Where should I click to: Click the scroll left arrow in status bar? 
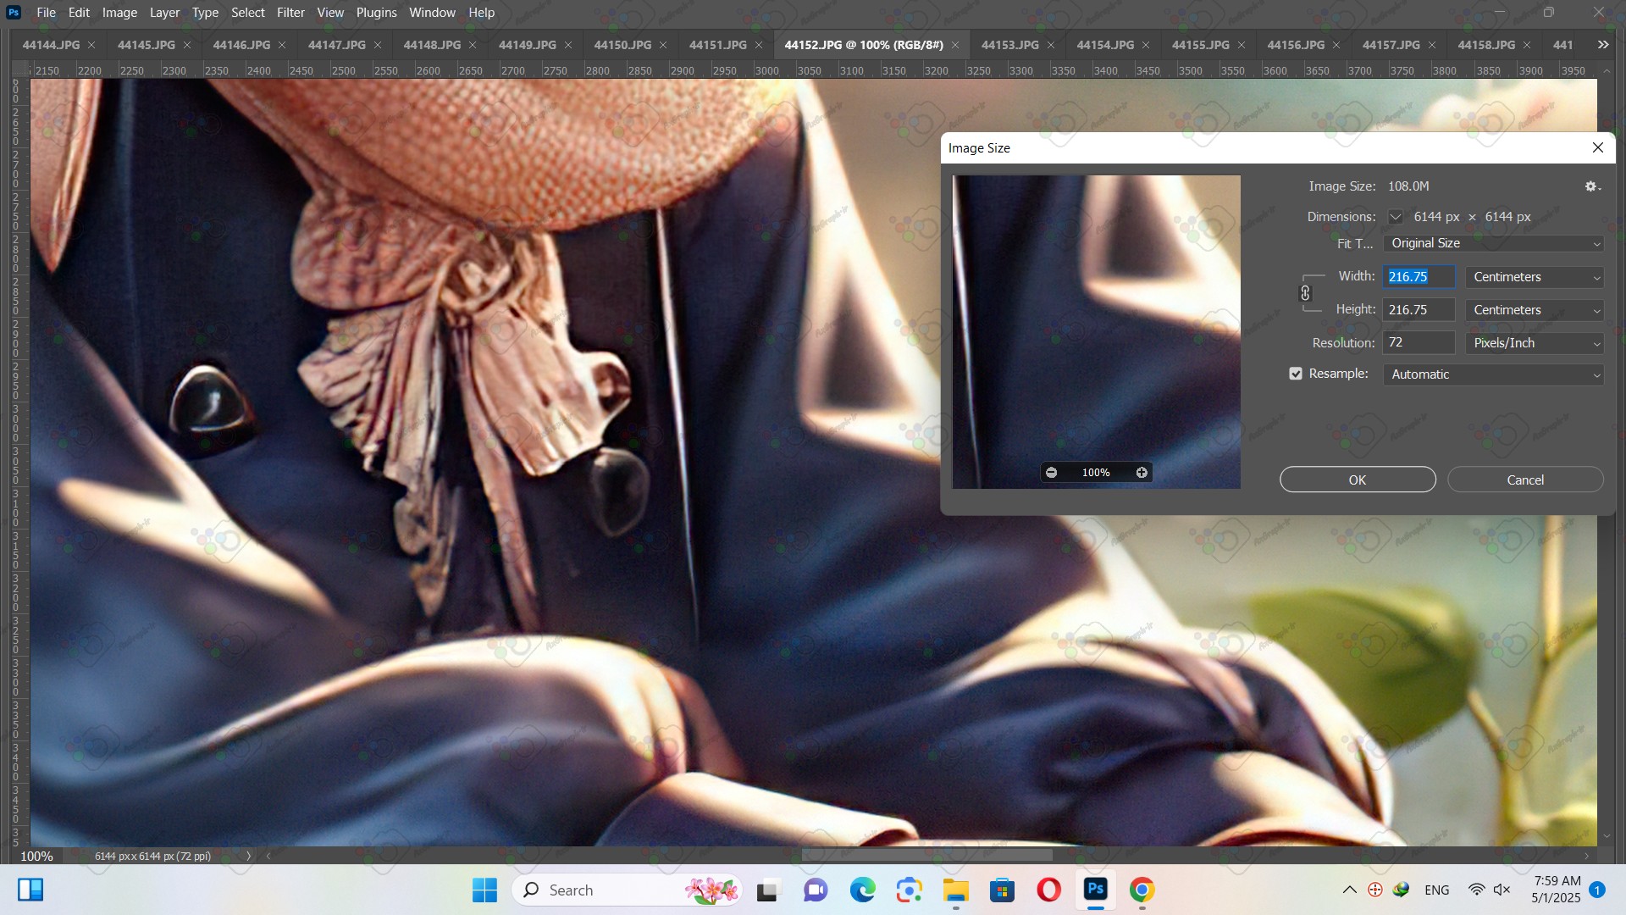[x=268, y=856]
